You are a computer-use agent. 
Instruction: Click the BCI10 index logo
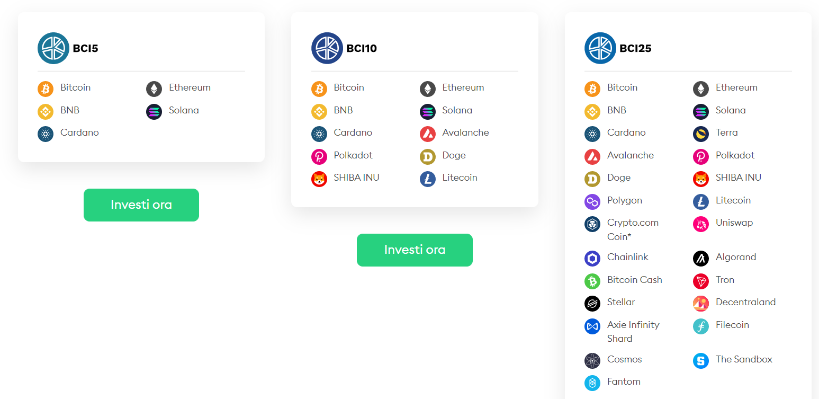click(x=327, y=48)
